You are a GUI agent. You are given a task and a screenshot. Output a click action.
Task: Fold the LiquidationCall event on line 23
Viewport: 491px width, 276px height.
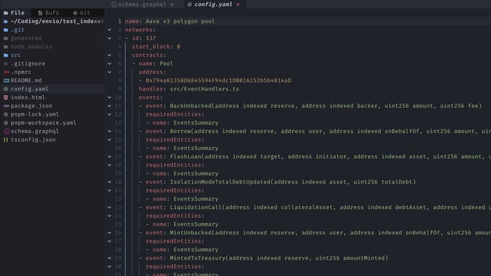pos(110,207)
